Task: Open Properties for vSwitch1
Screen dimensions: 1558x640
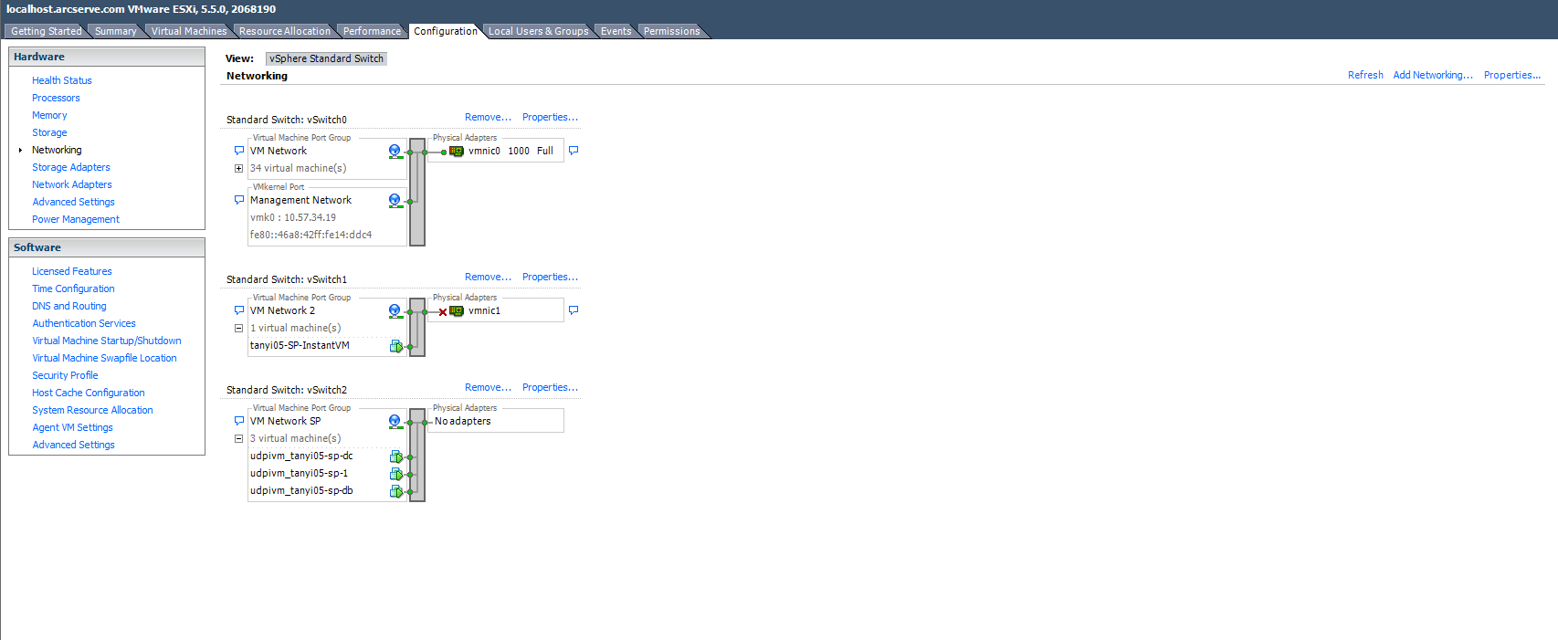Action: click(x=550, y=277)
